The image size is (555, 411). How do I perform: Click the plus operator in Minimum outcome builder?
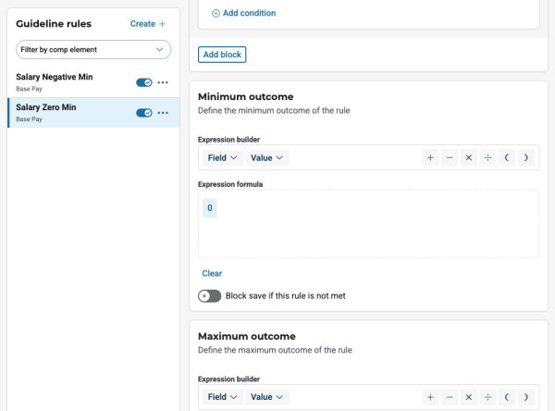pyautogui.click(x=430, y=158)
